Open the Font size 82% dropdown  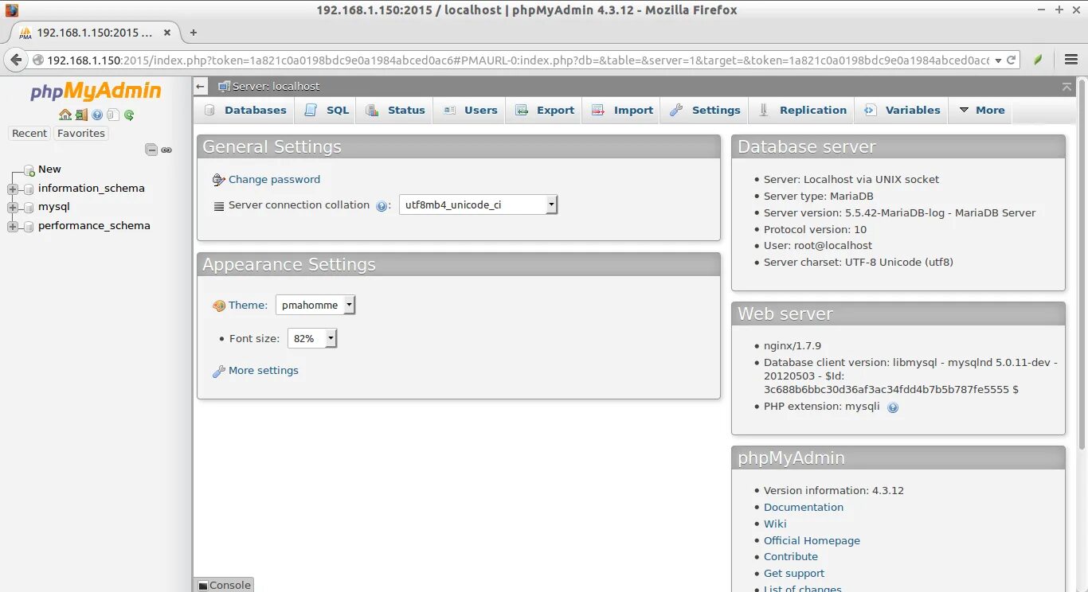point(312,338)
